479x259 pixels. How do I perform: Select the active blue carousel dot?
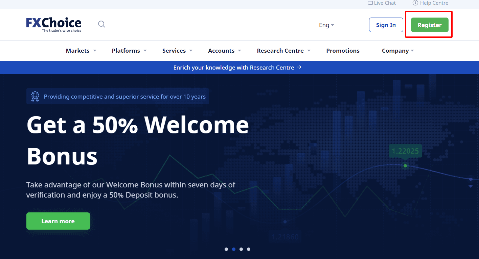click(x=234, y=249)
